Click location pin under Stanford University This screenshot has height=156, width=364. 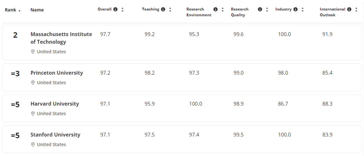pos(33,145)
